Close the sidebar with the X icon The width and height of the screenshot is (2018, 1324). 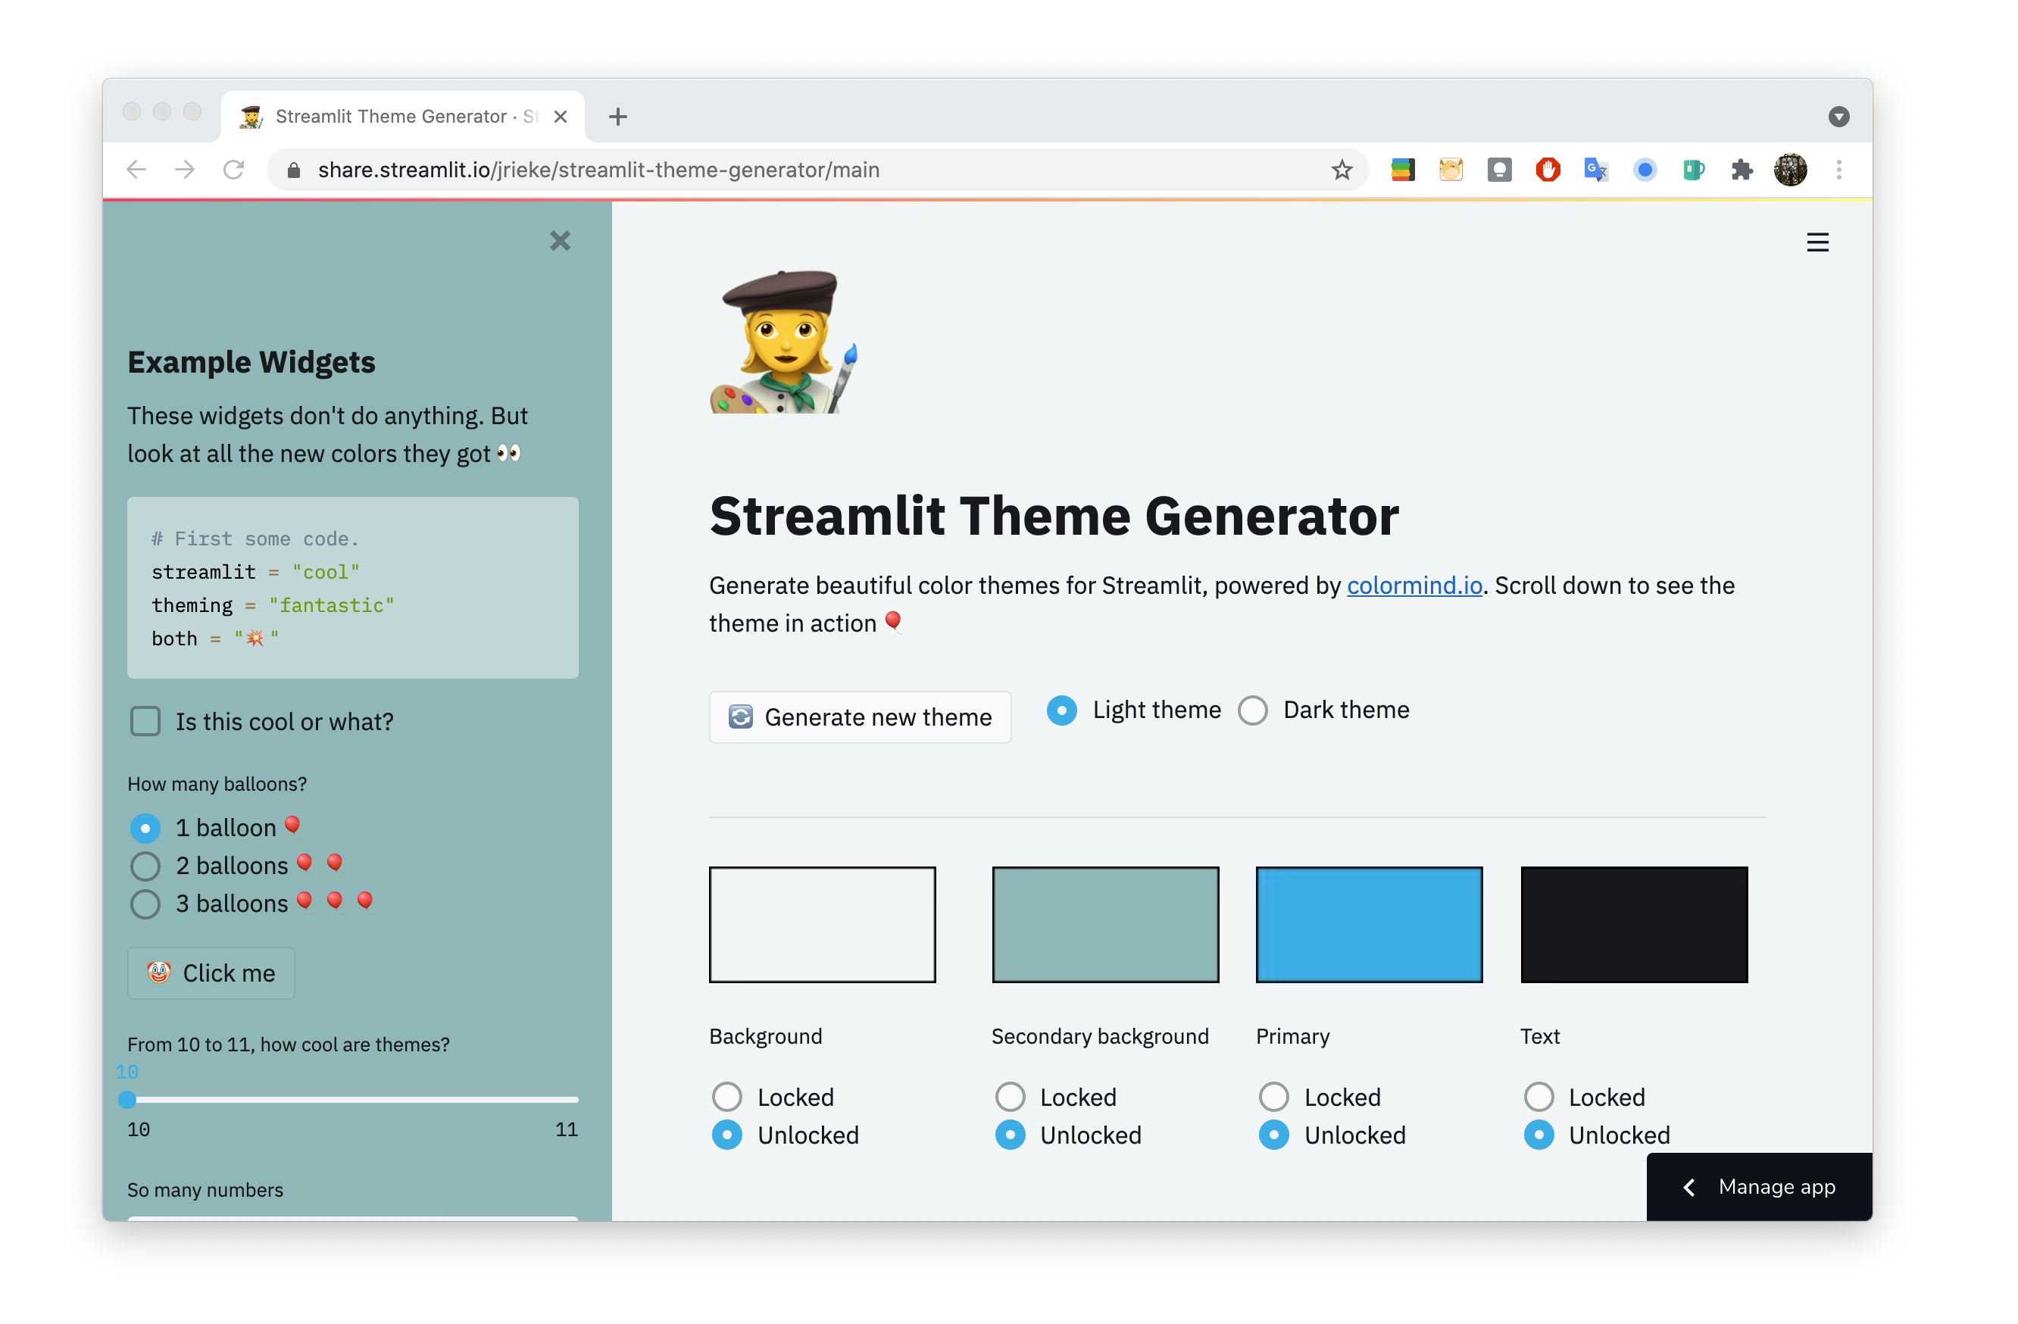pyautogui.click(x=560, y=241)
